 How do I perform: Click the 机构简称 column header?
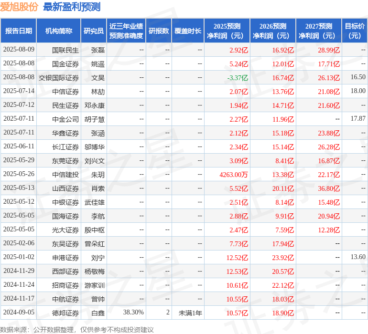[x=59, y=31]
